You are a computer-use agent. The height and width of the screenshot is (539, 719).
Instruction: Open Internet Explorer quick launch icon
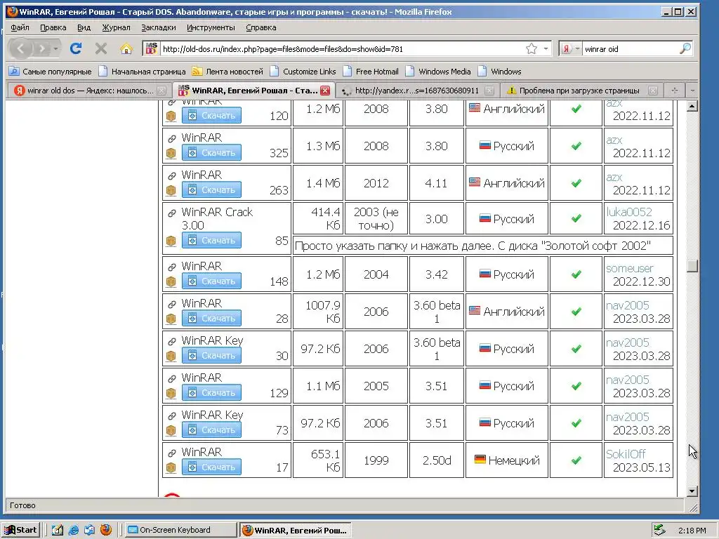click(73, 530)
